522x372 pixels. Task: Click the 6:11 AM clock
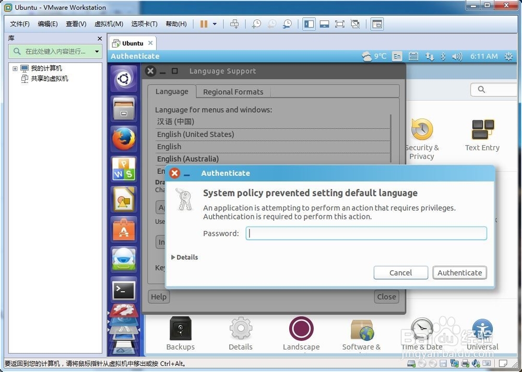coord(484,56)
